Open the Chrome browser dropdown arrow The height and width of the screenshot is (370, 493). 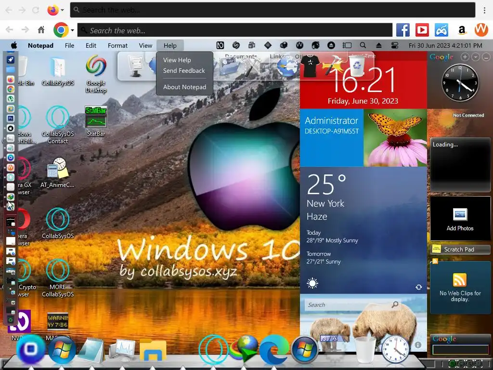[72, 30]
